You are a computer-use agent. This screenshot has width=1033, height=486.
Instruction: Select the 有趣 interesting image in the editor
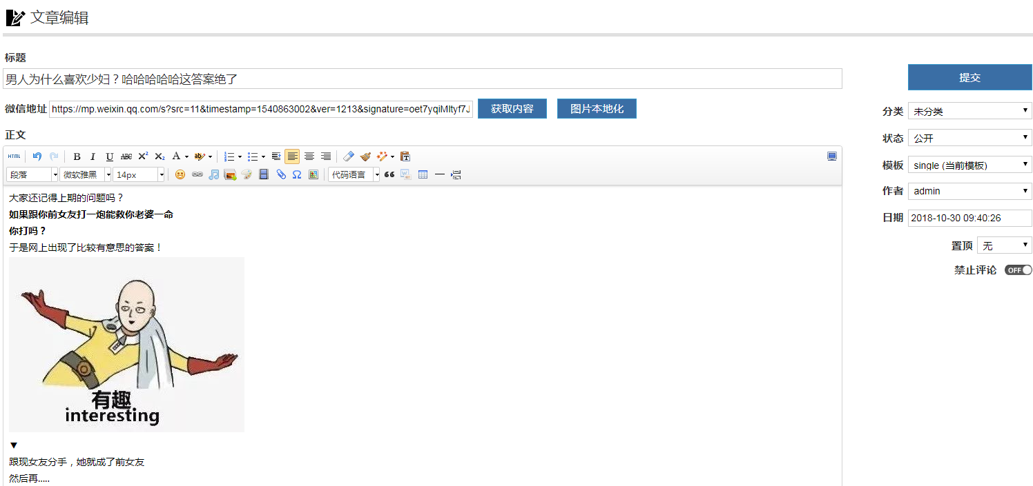pos(127,345)
